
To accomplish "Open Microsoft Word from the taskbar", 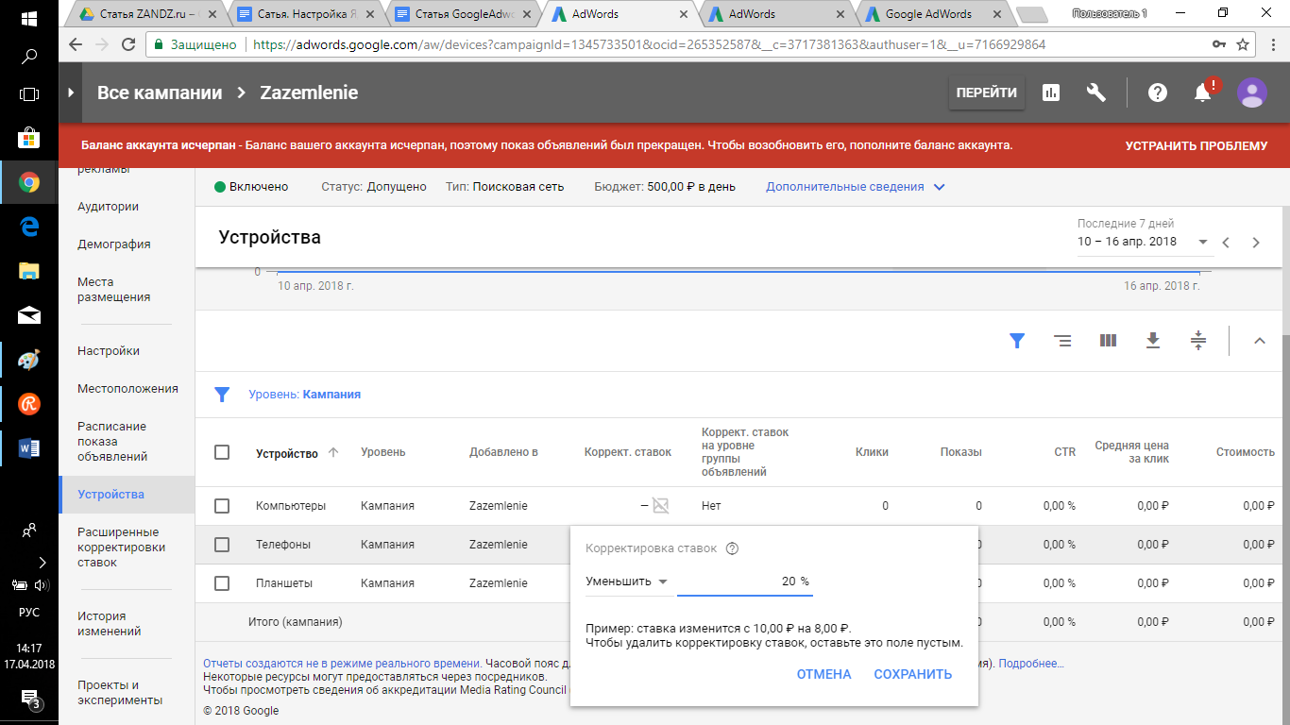I will click(28, 447).
